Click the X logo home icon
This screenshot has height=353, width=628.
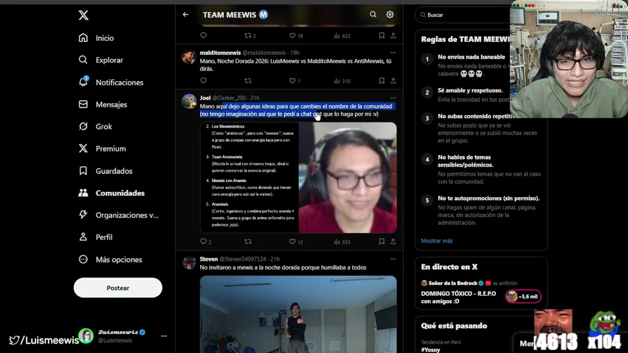tap(83, 15)
